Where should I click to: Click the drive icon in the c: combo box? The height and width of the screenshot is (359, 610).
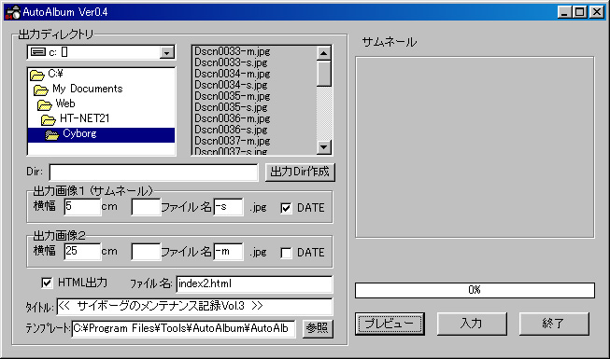37,51
